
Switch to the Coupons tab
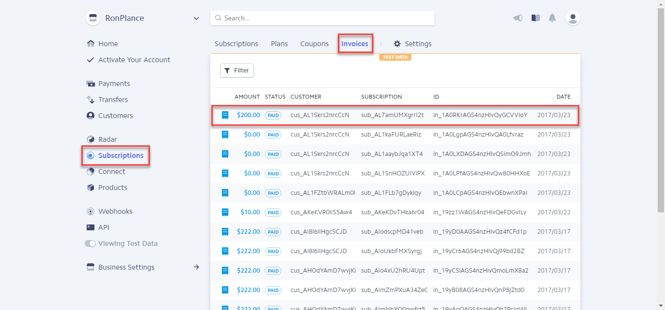[x=314, y=44]
